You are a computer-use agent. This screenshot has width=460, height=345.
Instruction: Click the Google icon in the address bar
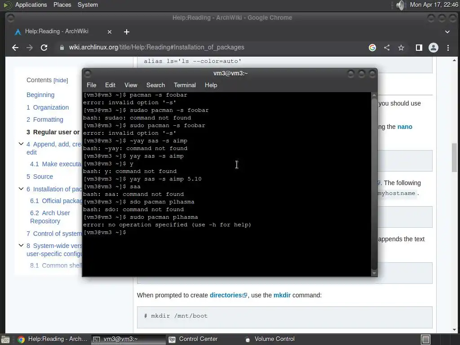pyautogui.click(x=372, y=48)
